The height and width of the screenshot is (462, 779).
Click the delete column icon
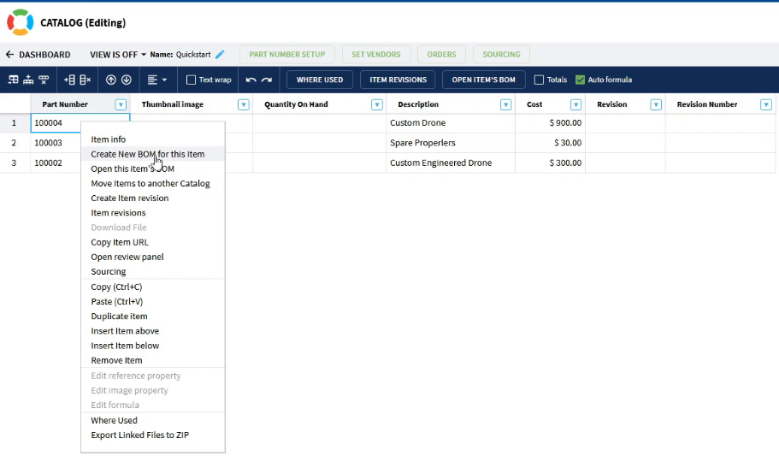point(86,80)
